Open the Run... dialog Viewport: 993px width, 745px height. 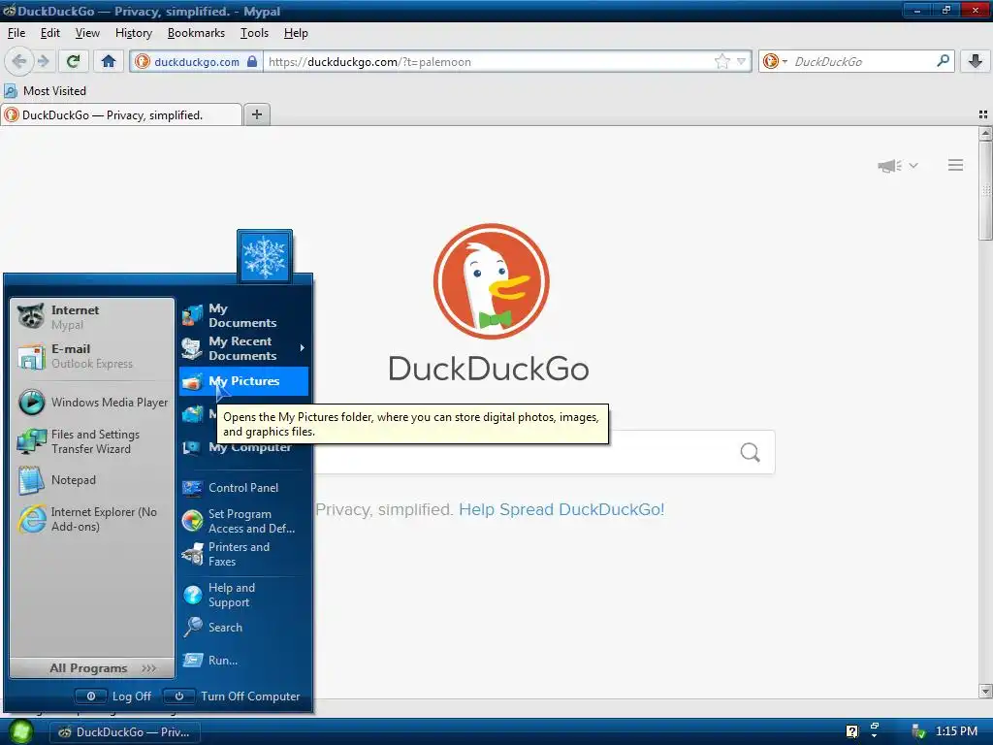click(243, 660)
